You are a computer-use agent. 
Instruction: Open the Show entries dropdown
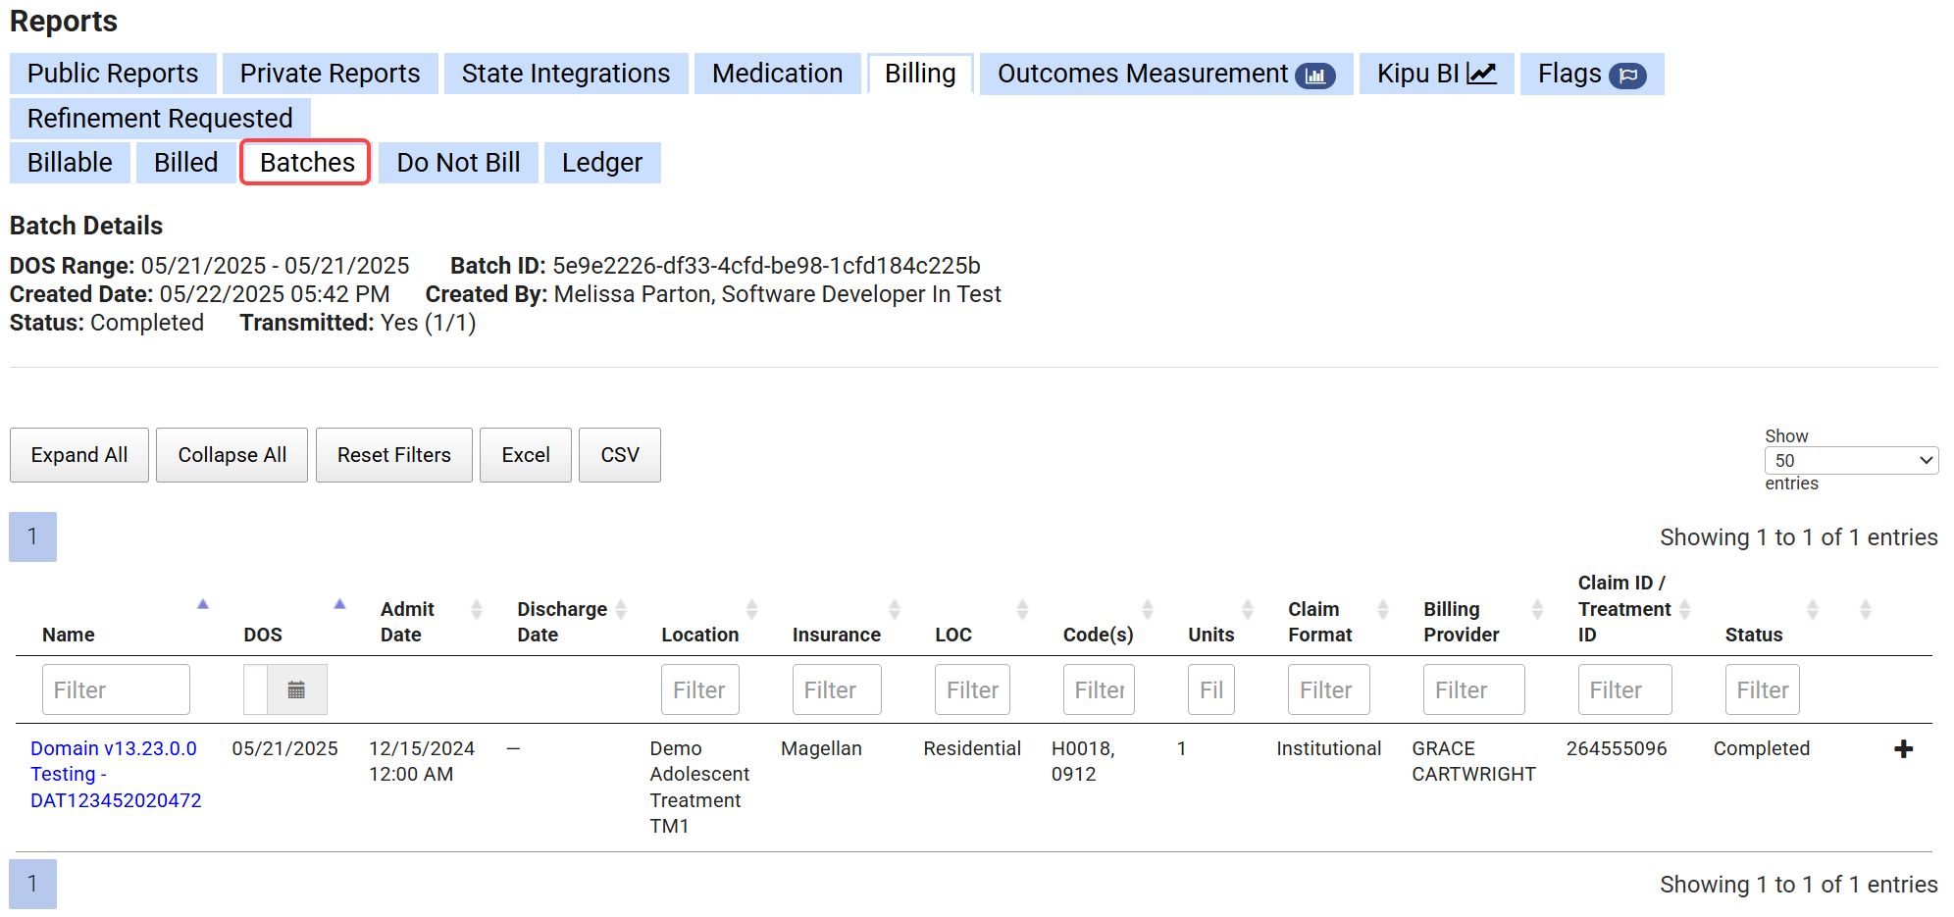[x=1850, y=461]
